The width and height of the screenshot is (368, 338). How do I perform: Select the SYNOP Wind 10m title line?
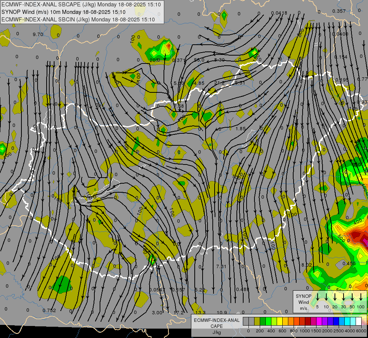click(64, 12)
